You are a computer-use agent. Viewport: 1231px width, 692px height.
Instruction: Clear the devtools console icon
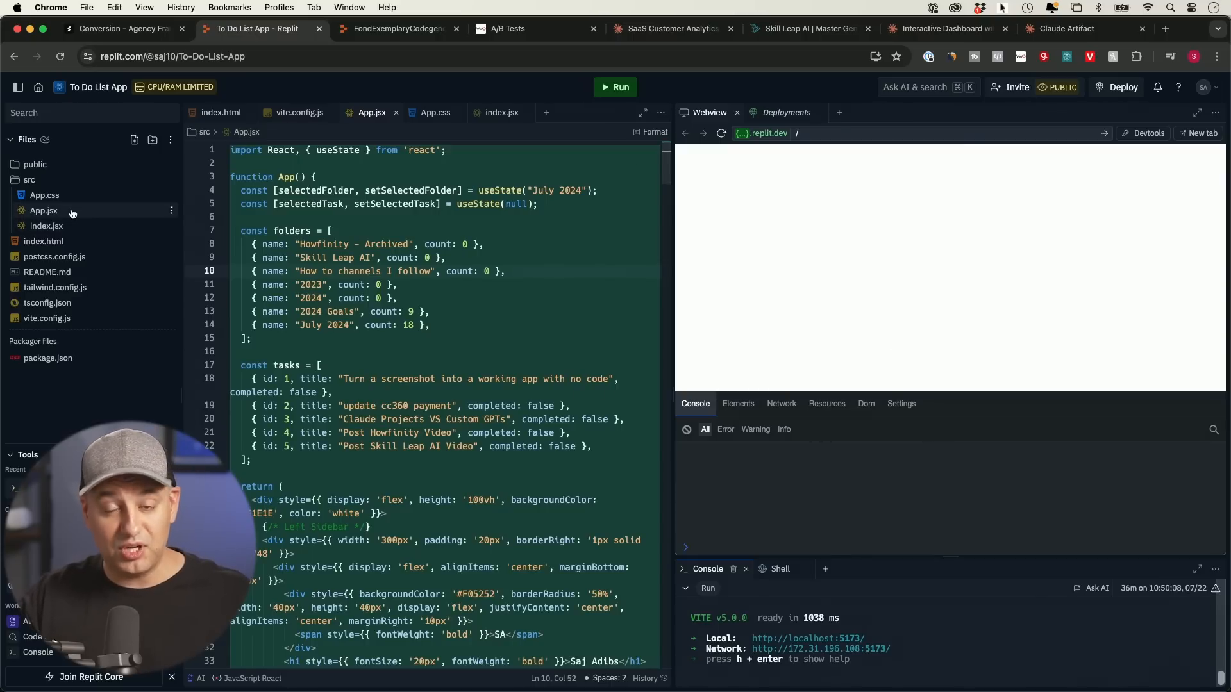point(687,430)
